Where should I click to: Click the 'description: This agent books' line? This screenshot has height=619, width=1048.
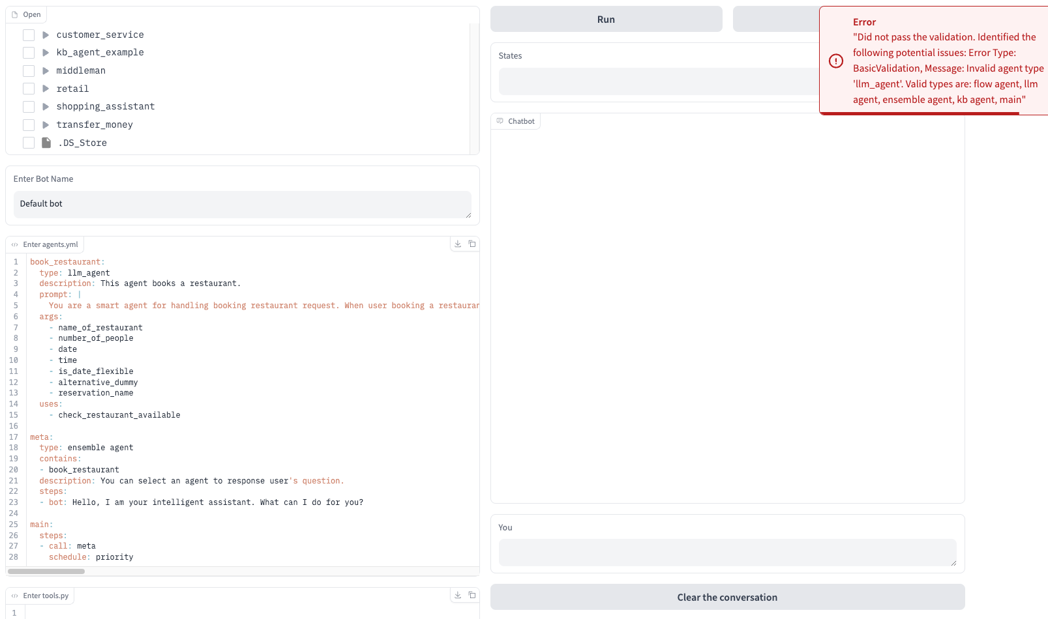pyautogui.click(x=140, y=283)
